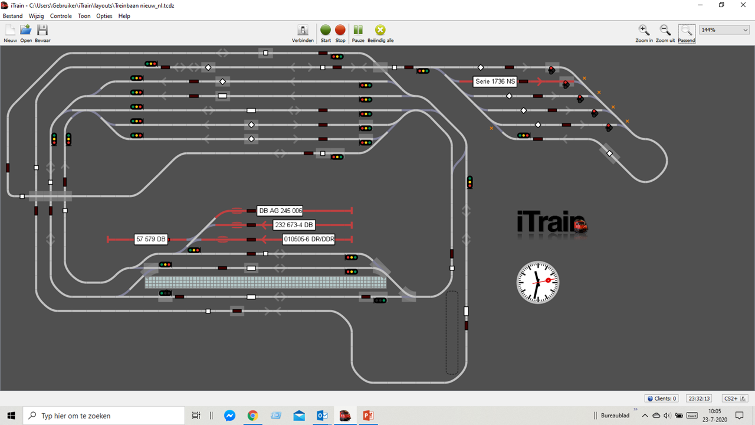Select the 010505-6 DR/DDR train block

click(308, 239)
